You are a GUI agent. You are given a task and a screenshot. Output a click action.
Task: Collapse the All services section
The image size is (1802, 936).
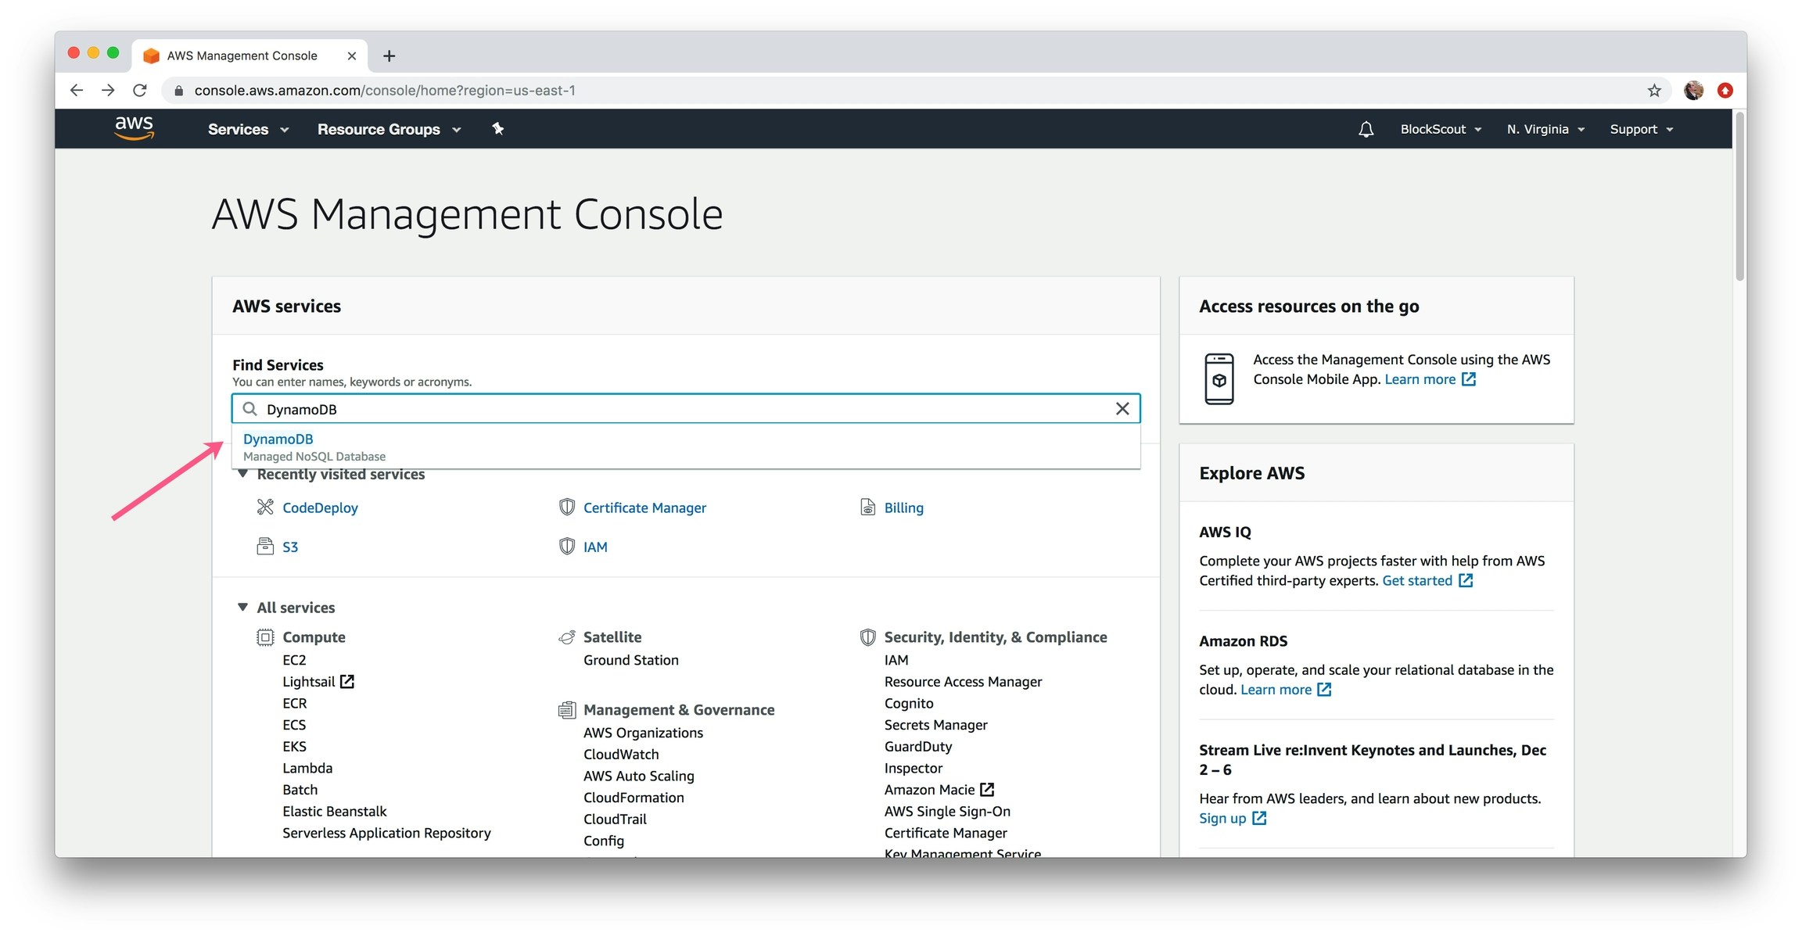243,608
